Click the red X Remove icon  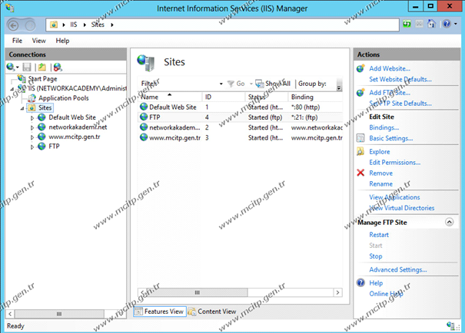point(360,173)
